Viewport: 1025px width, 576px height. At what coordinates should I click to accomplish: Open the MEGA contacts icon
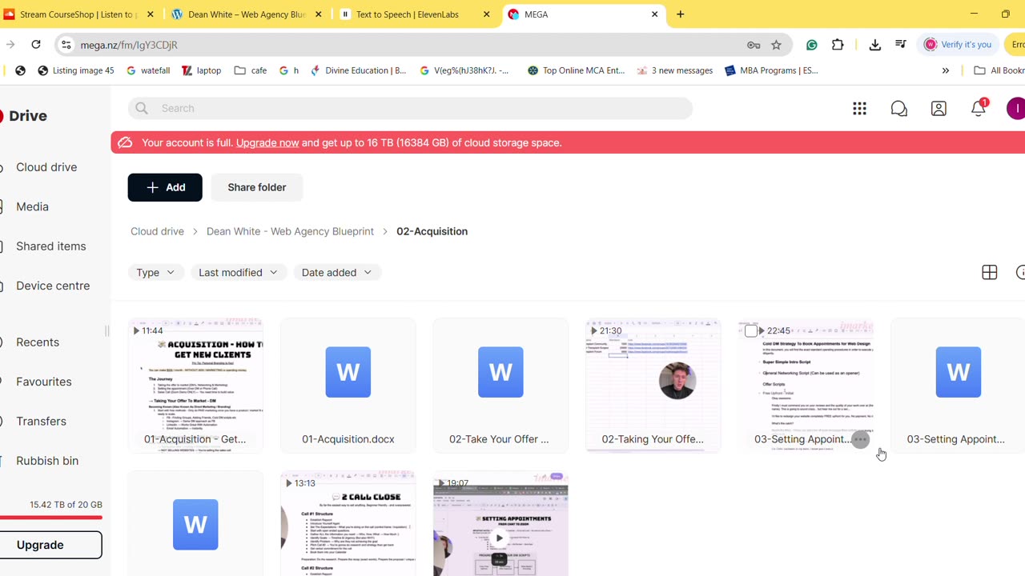point(939,108)
